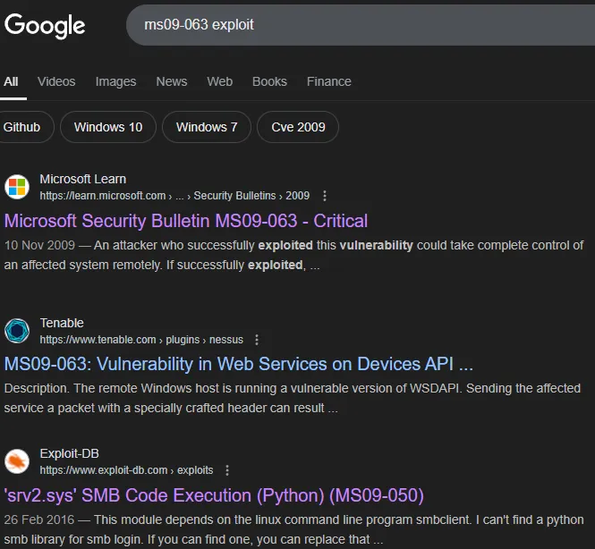Open 'srv2.sys' SMB Code Execution link
This screenshot has width=595, height=549.
click(x=214, y=495)
